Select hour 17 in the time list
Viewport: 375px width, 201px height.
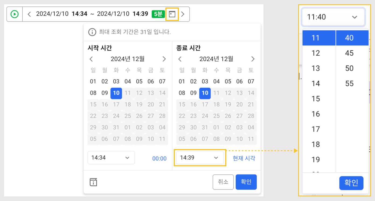319,129
